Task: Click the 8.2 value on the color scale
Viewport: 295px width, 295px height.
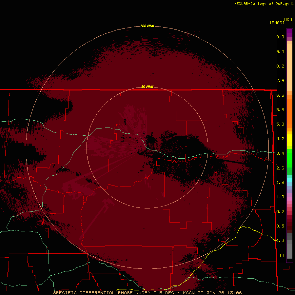Action: [x=280, y=66]
